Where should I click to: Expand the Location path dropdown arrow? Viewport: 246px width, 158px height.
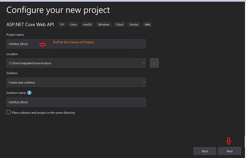coord(144,63)
